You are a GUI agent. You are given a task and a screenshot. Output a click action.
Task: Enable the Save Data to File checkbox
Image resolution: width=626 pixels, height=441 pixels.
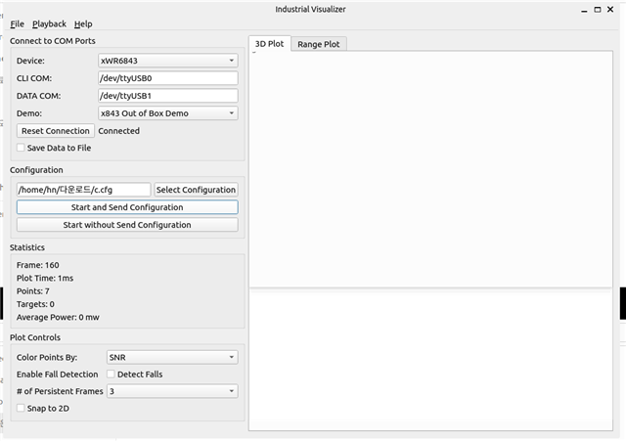click(x=21, y=148)
